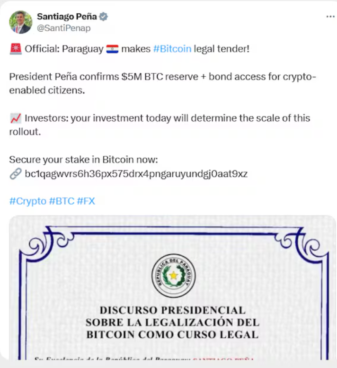Screen dimensions: 337x368
Task: Follow the #Bitcoin hashtag link
Action: click(x=172, y=49)
